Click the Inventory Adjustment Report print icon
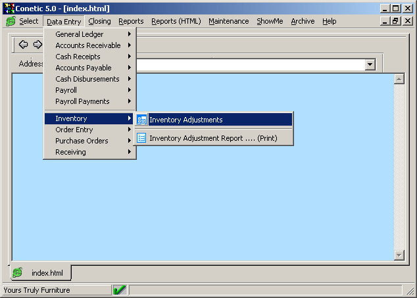The width and height of the screenshot is (417, 298). (141, 138)
